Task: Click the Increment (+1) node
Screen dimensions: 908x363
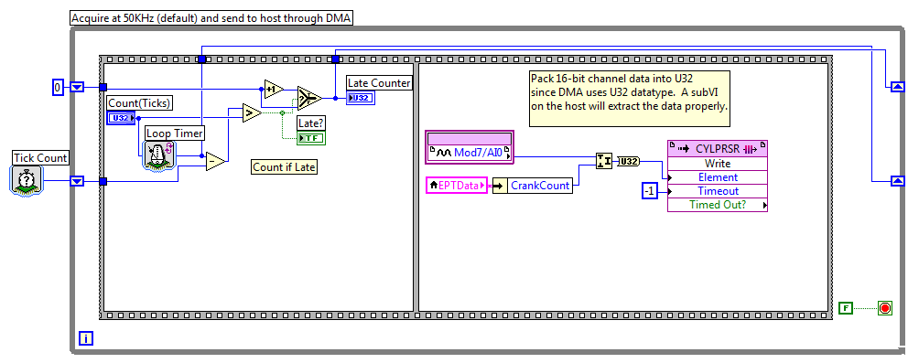Action: (274, 90)
